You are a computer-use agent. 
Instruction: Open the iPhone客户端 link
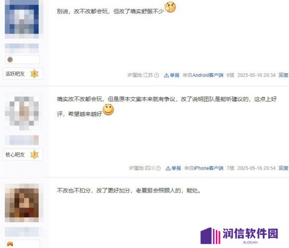tap(208, 168)
